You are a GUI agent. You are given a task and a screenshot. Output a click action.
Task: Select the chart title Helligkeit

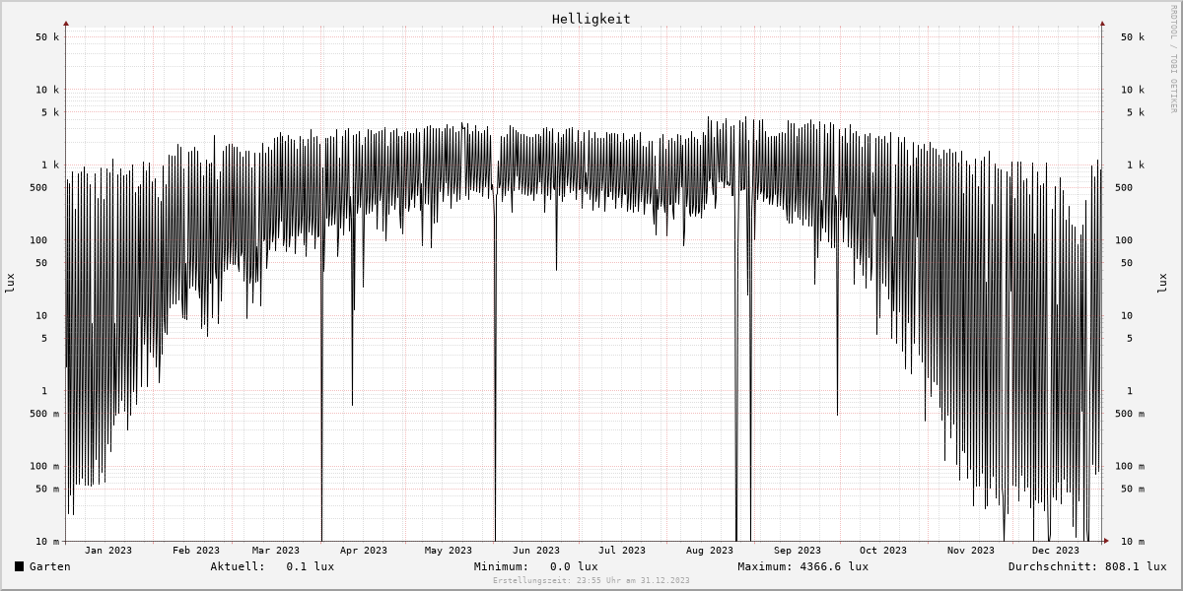click(591, 19)
